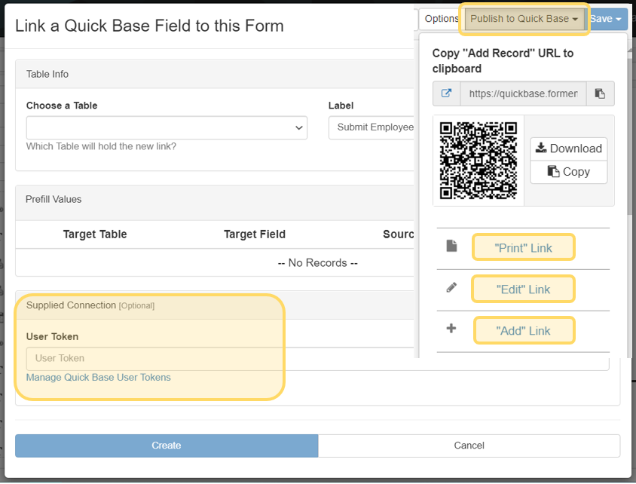Click the Add Record URL text field
Screen dimensions: 636x484
pos(523,93)
